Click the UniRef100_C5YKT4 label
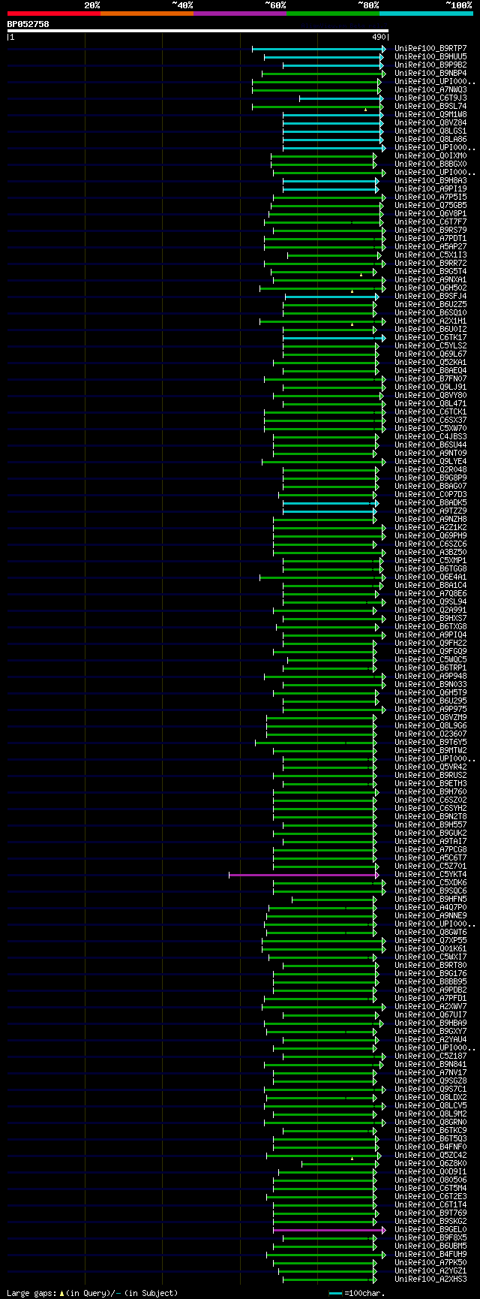Screen dimensions: 480x1299 [x=430, y=874]
